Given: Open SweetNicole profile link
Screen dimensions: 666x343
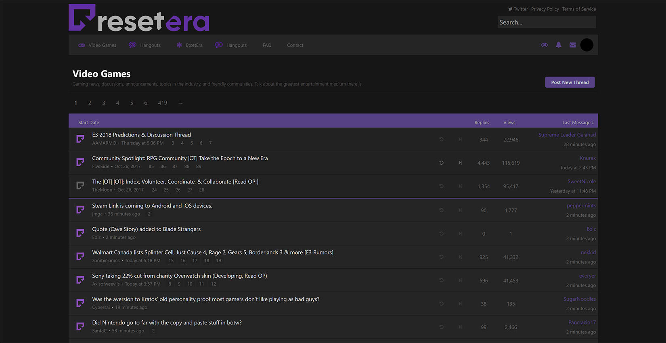Looking at the screenshot, I should click(582, 182).
